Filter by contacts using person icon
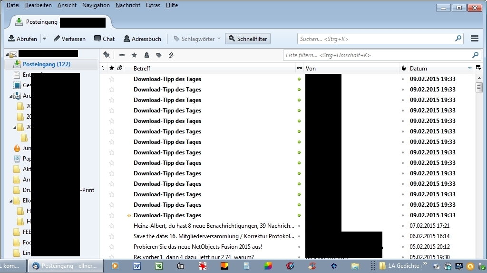 (146, 55)
